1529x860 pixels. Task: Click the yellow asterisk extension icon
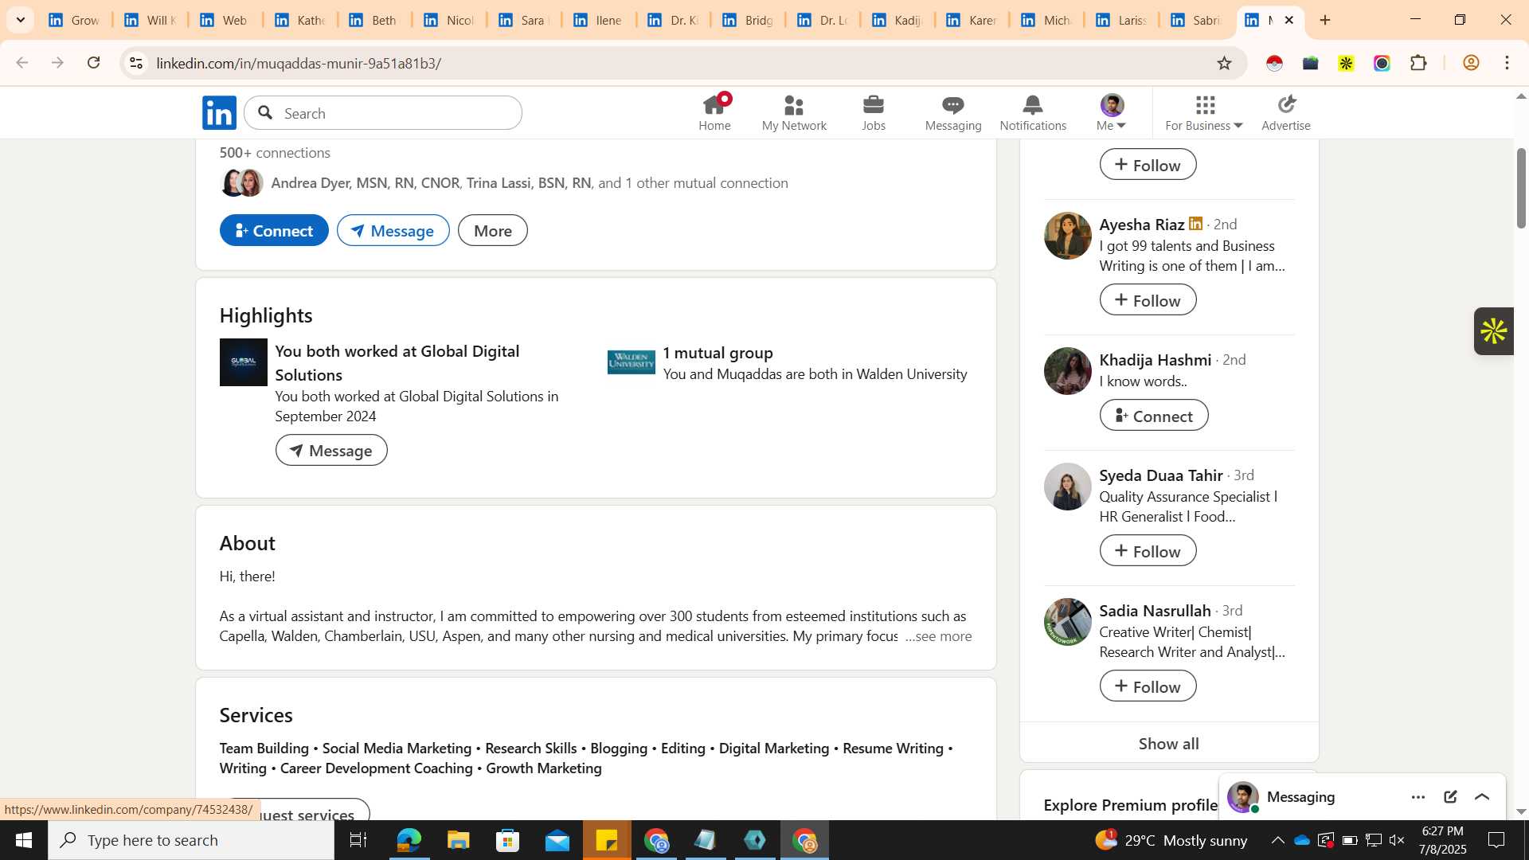(x=1346, y=63)
